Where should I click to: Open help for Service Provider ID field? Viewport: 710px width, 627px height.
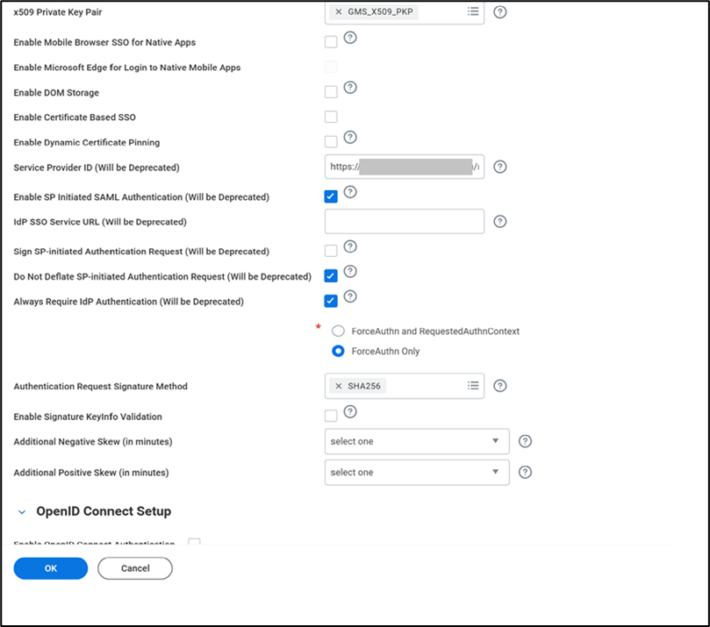[x=500, y=167]
